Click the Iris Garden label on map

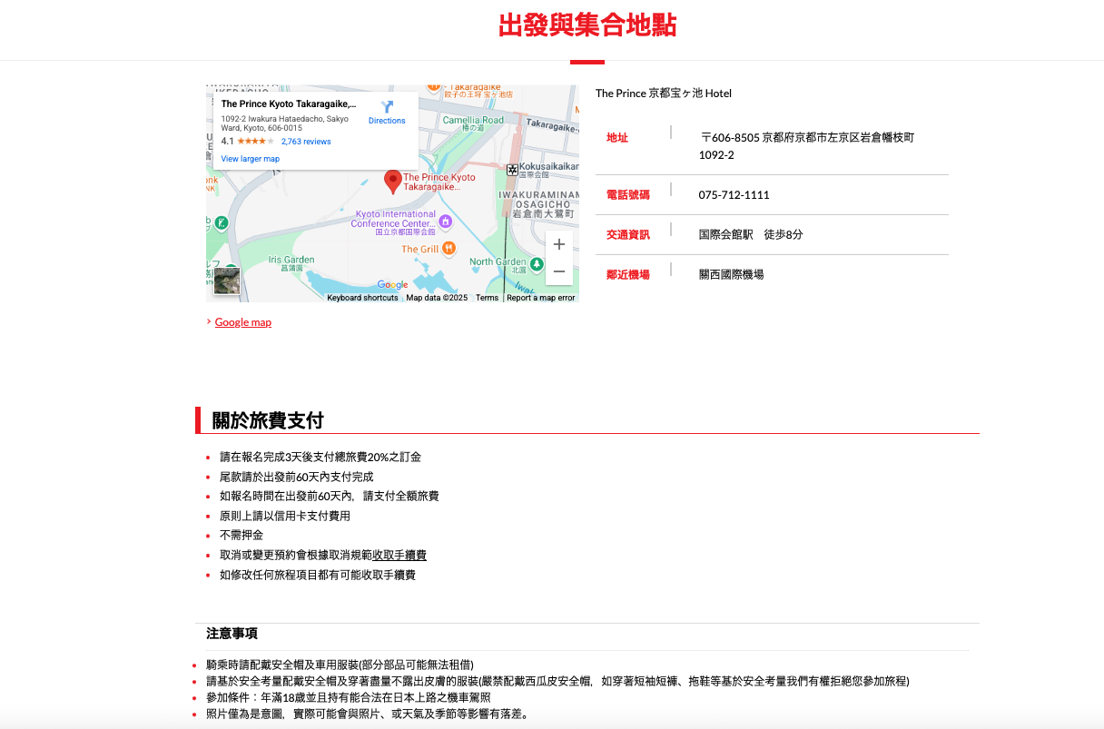(291, 260)
